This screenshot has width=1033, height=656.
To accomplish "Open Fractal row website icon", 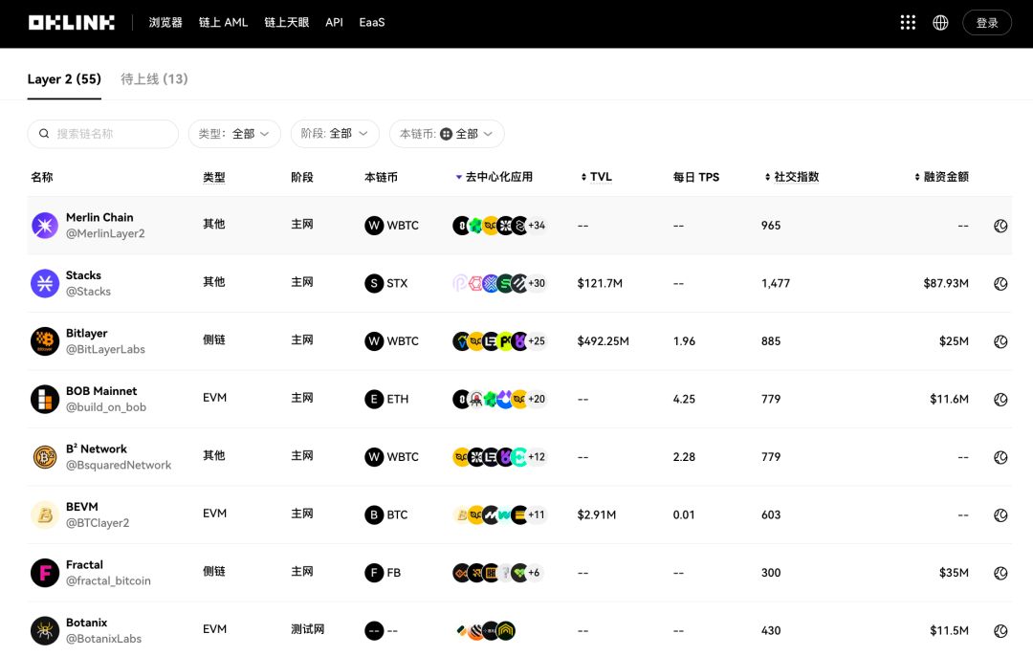I will 1000,574.
